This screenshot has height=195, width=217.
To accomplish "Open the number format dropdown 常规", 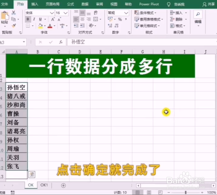I will (126, 13).
